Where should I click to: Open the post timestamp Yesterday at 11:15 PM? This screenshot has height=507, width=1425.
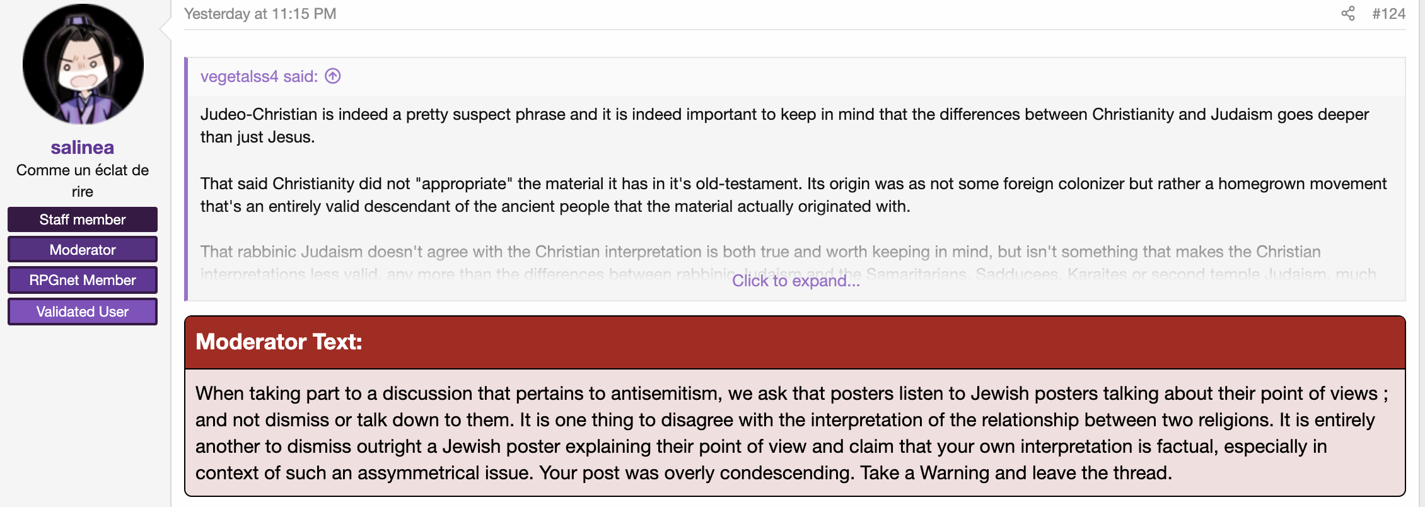pos(260,14)
